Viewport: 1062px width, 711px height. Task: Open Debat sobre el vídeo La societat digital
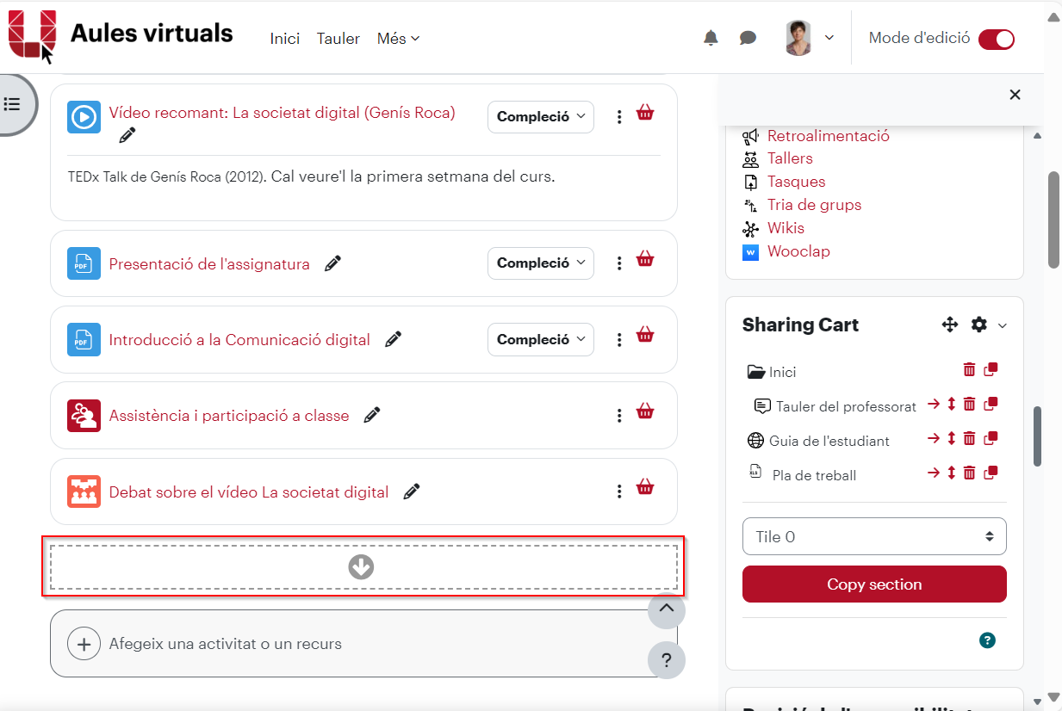click(249, 492)
